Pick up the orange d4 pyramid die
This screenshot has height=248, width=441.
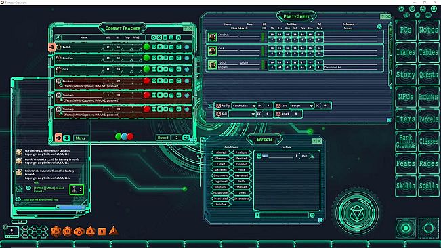click(113, 230)
